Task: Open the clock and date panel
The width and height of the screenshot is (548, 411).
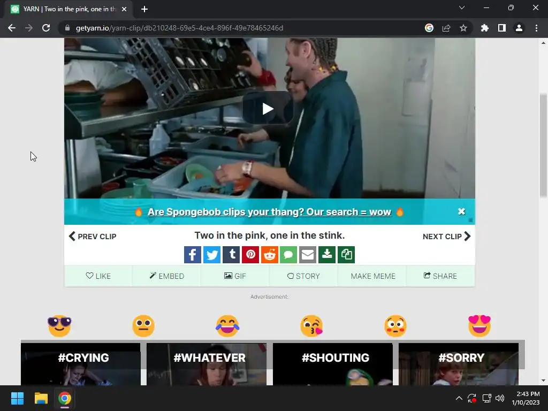Action: coord(526,398)
